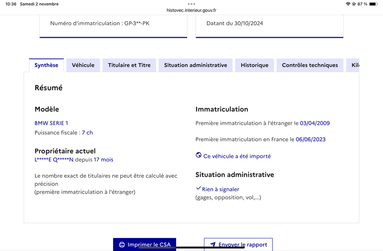Click the 7 ch fiscal power value
Viewport: 383px width, 251px height.
(x=87, y=133)
